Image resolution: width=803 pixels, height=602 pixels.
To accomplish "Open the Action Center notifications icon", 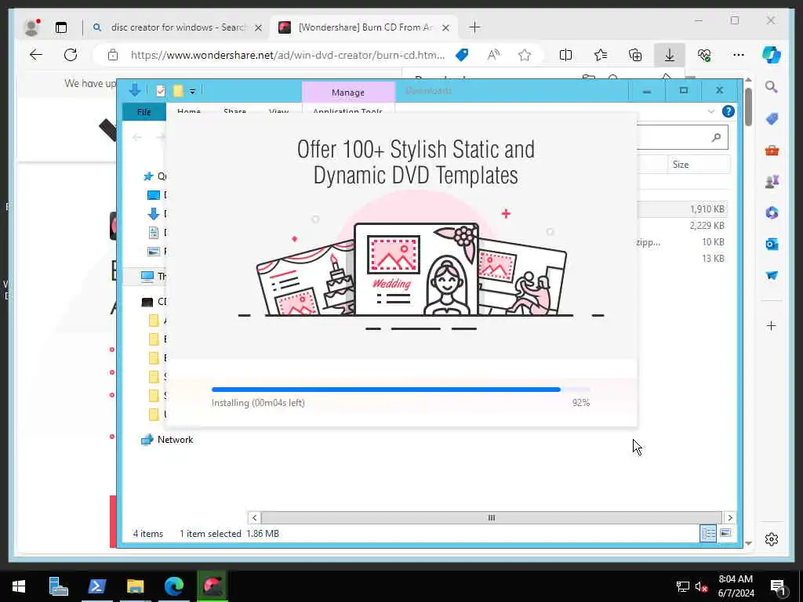I will 779,587.
